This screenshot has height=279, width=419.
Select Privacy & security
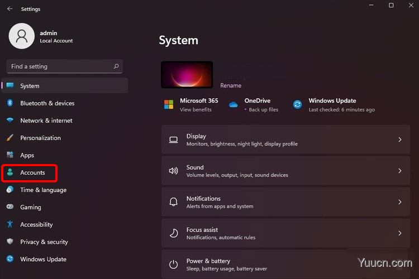click(x=44, y=242)
